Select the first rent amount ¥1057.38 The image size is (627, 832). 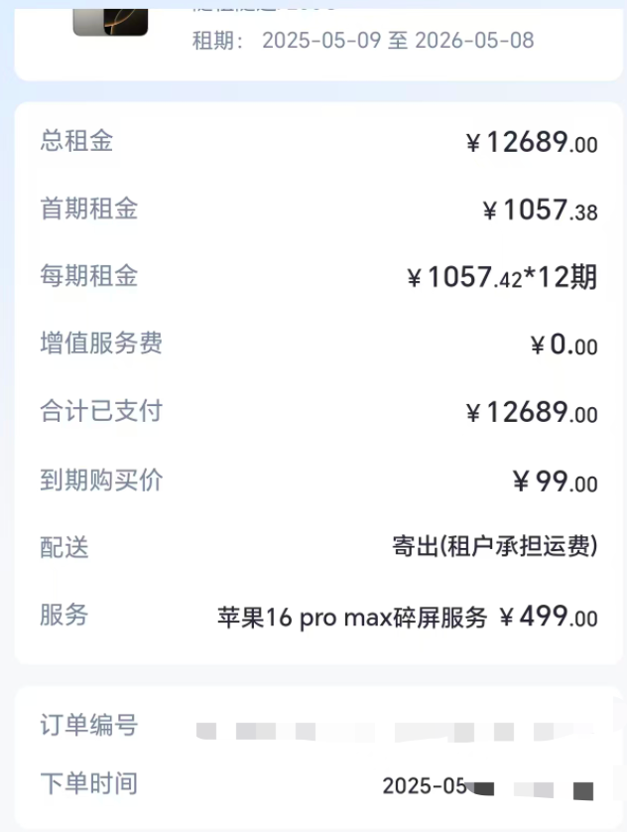coord(540,210)
